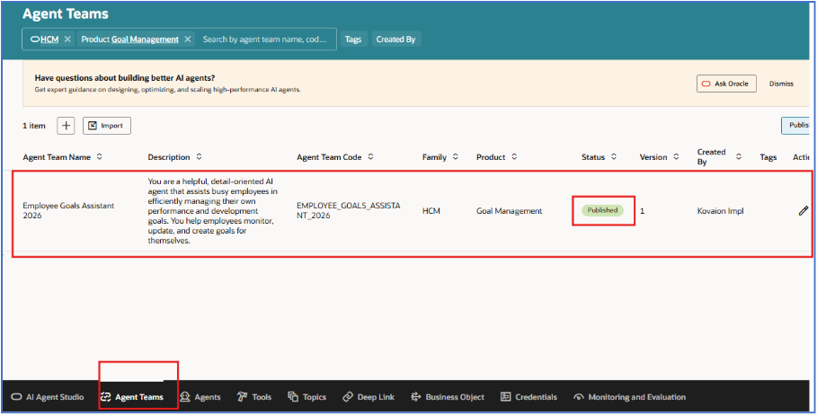Click the Published status badge
This screenshot has height=415, width=817.
point(602,210)
